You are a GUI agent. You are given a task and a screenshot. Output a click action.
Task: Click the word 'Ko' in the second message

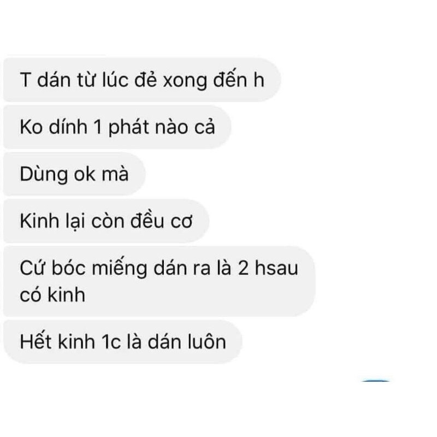[31, 127]
